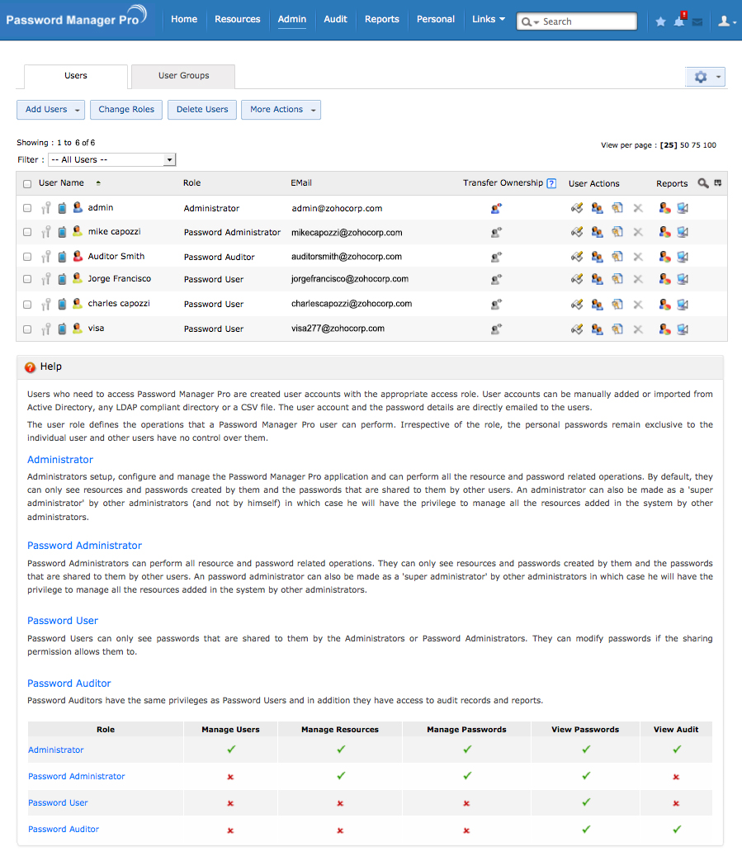Click the table search magnifier icon
This screenshot has width=742, height=861.
702,183
